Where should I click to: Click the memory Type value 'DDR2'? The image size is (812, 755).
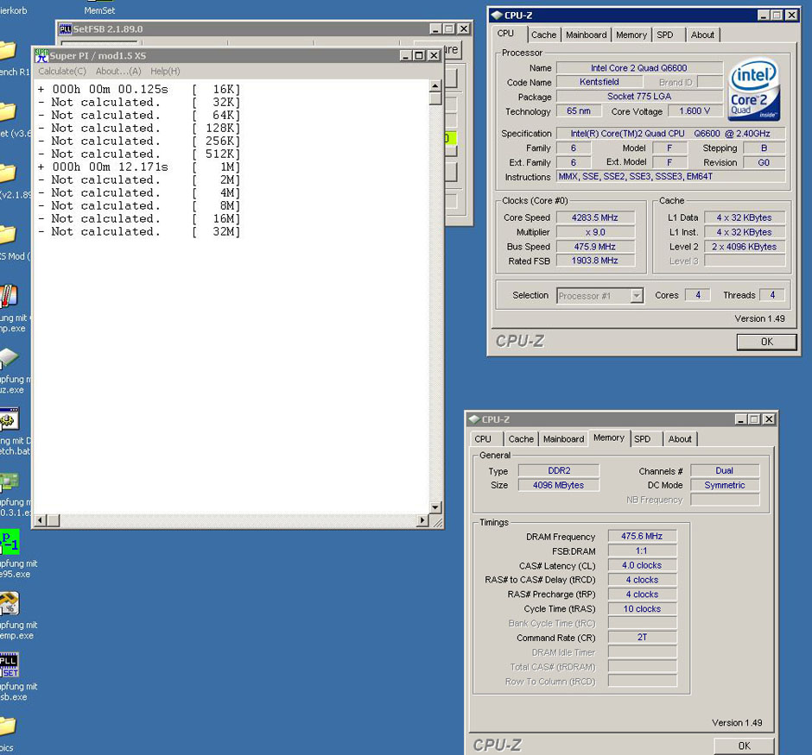point(559,470)
